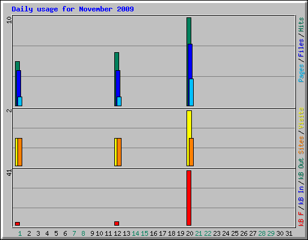Click green weekend day "14" on the x-axis

[135, 233]
